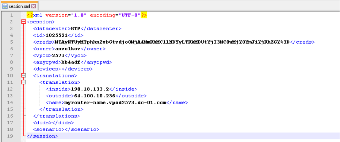Click the closing translations tag on line 16
Viewport: 340px width, 142px height.
[x=56, y=116]
